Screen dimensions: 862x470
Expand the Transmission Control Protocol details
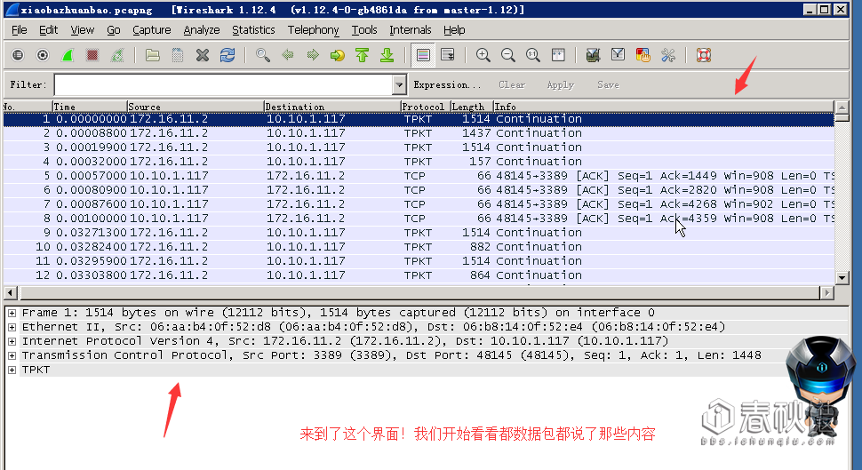(12, 355)
